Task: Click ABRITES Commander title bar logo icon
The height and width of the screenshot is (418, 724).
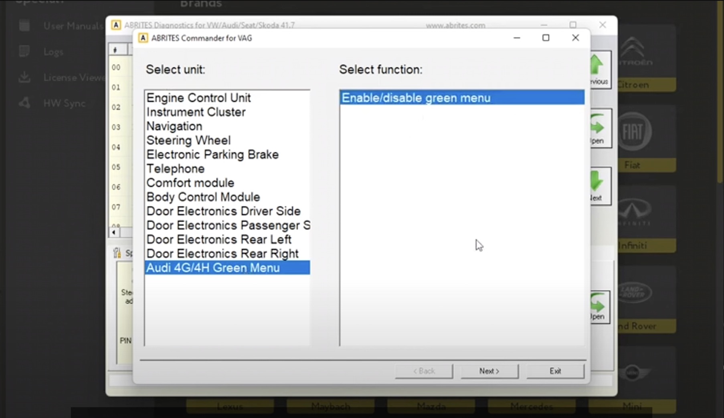Action: [143, 38]
